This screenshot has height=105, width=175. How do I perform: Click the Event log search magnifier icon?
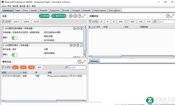[66, 67]
